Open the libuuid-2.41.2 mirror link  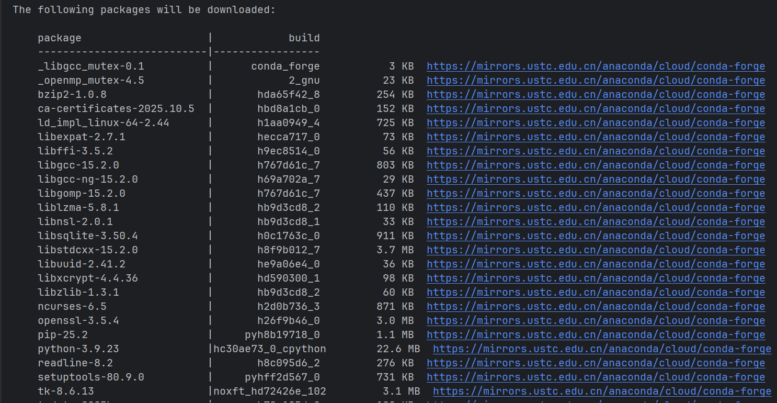coord(596,264)
